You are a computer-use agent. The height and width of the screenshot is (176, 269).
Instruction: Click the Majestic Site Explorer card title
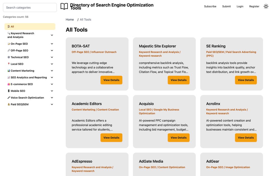pos(157,46)
